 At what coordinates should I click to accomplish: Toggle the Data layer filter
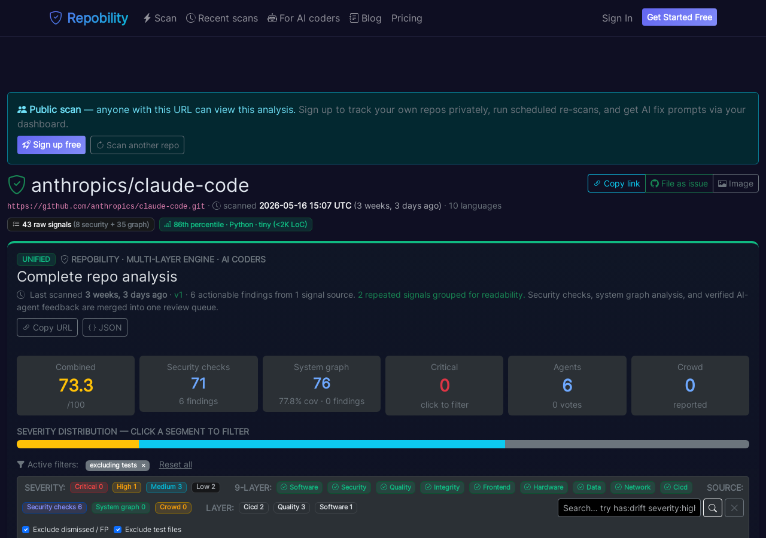point(589,487)
